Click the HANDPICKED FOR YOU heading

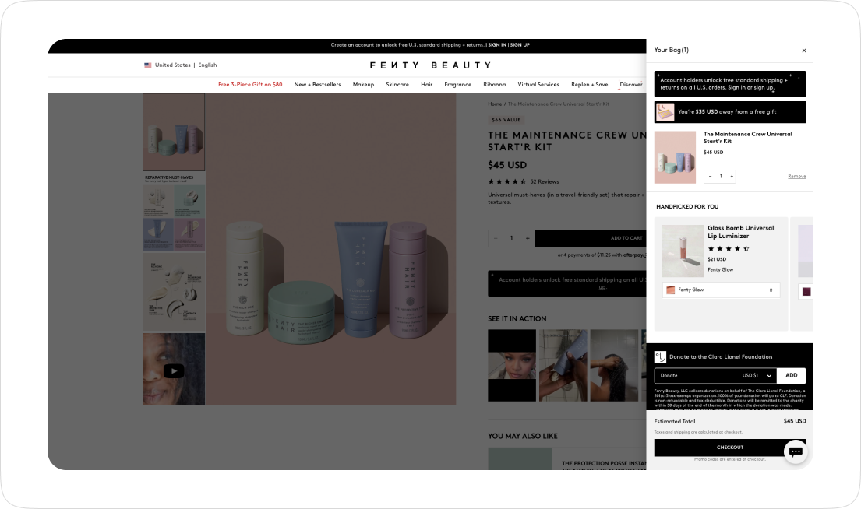tap(687, 207)
